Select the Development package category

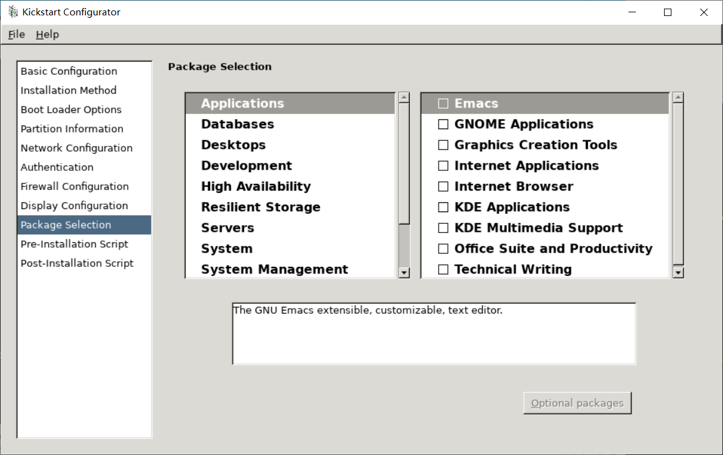[x=291, y=165]
